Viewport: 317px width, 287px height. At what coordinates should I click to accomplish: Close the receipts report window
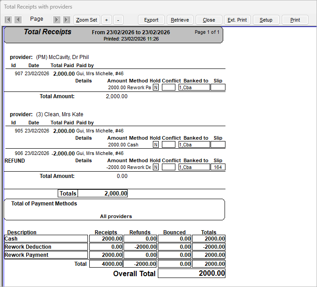click(209, 20)
